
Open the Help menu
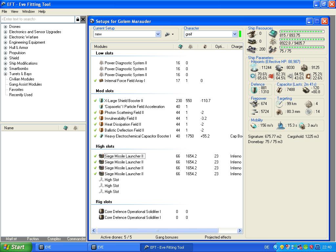(x=42, y=11)
